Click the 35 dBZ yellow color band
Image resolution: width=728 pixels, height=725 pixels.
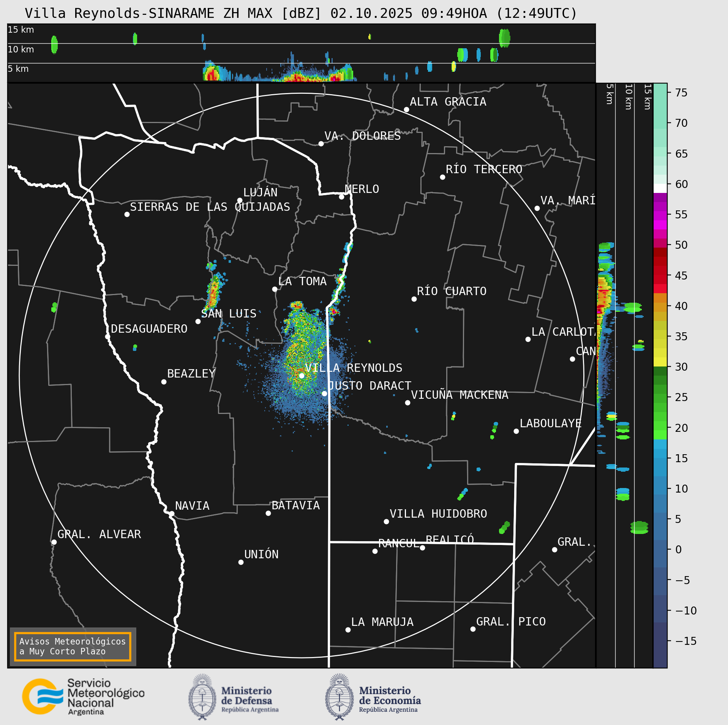(660, 335)
